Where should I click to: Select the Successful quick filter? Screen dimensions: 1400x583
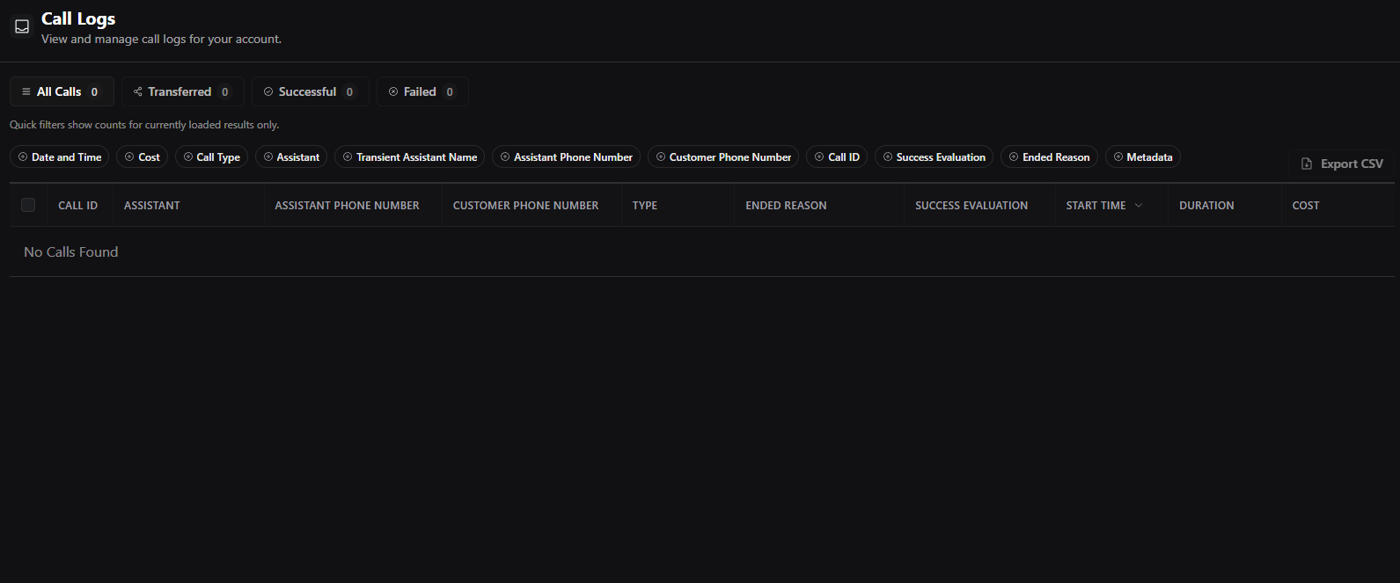[x=311, y=91]
